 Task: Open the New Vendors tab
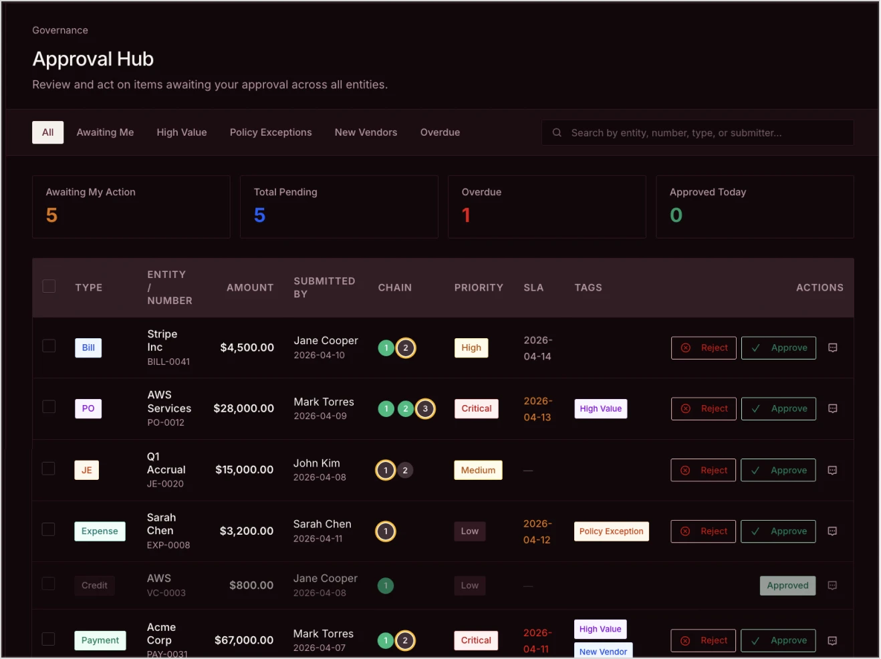click(366, 132)
